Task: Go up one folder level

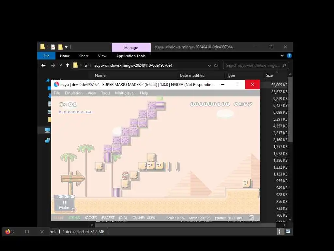Action: click(68, 65)
